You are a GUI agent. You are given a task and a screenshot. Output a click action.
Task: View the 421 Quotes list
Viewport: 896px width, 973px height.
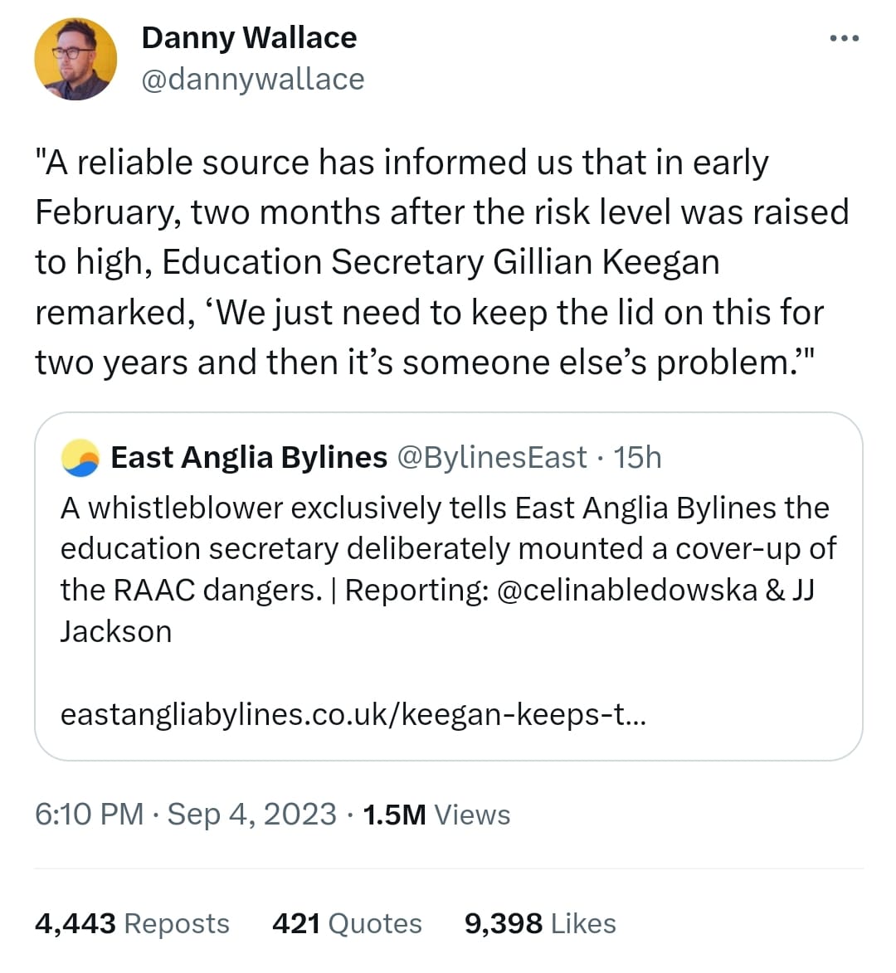pyautogui.click(x=347, y=923)
